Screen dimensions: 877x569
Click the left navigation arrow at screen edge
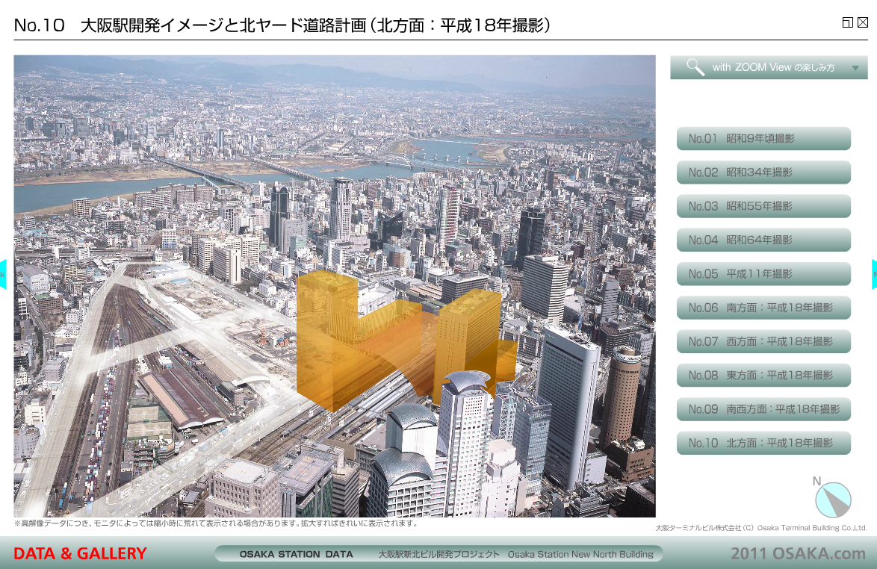(x=3, y=273)
